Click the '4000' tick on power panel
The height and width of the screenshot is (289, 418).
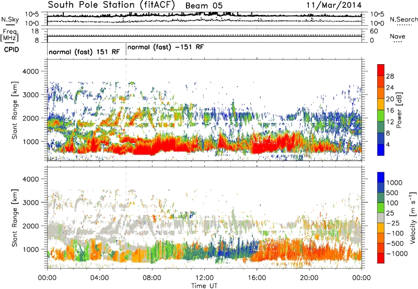(x=30, y=71)
